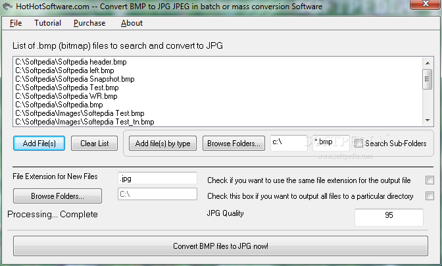Click the file list scrollbar thumb

(428, 79)
